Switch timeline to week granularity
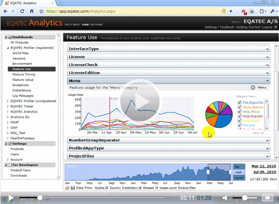 (x=239, y=172)
